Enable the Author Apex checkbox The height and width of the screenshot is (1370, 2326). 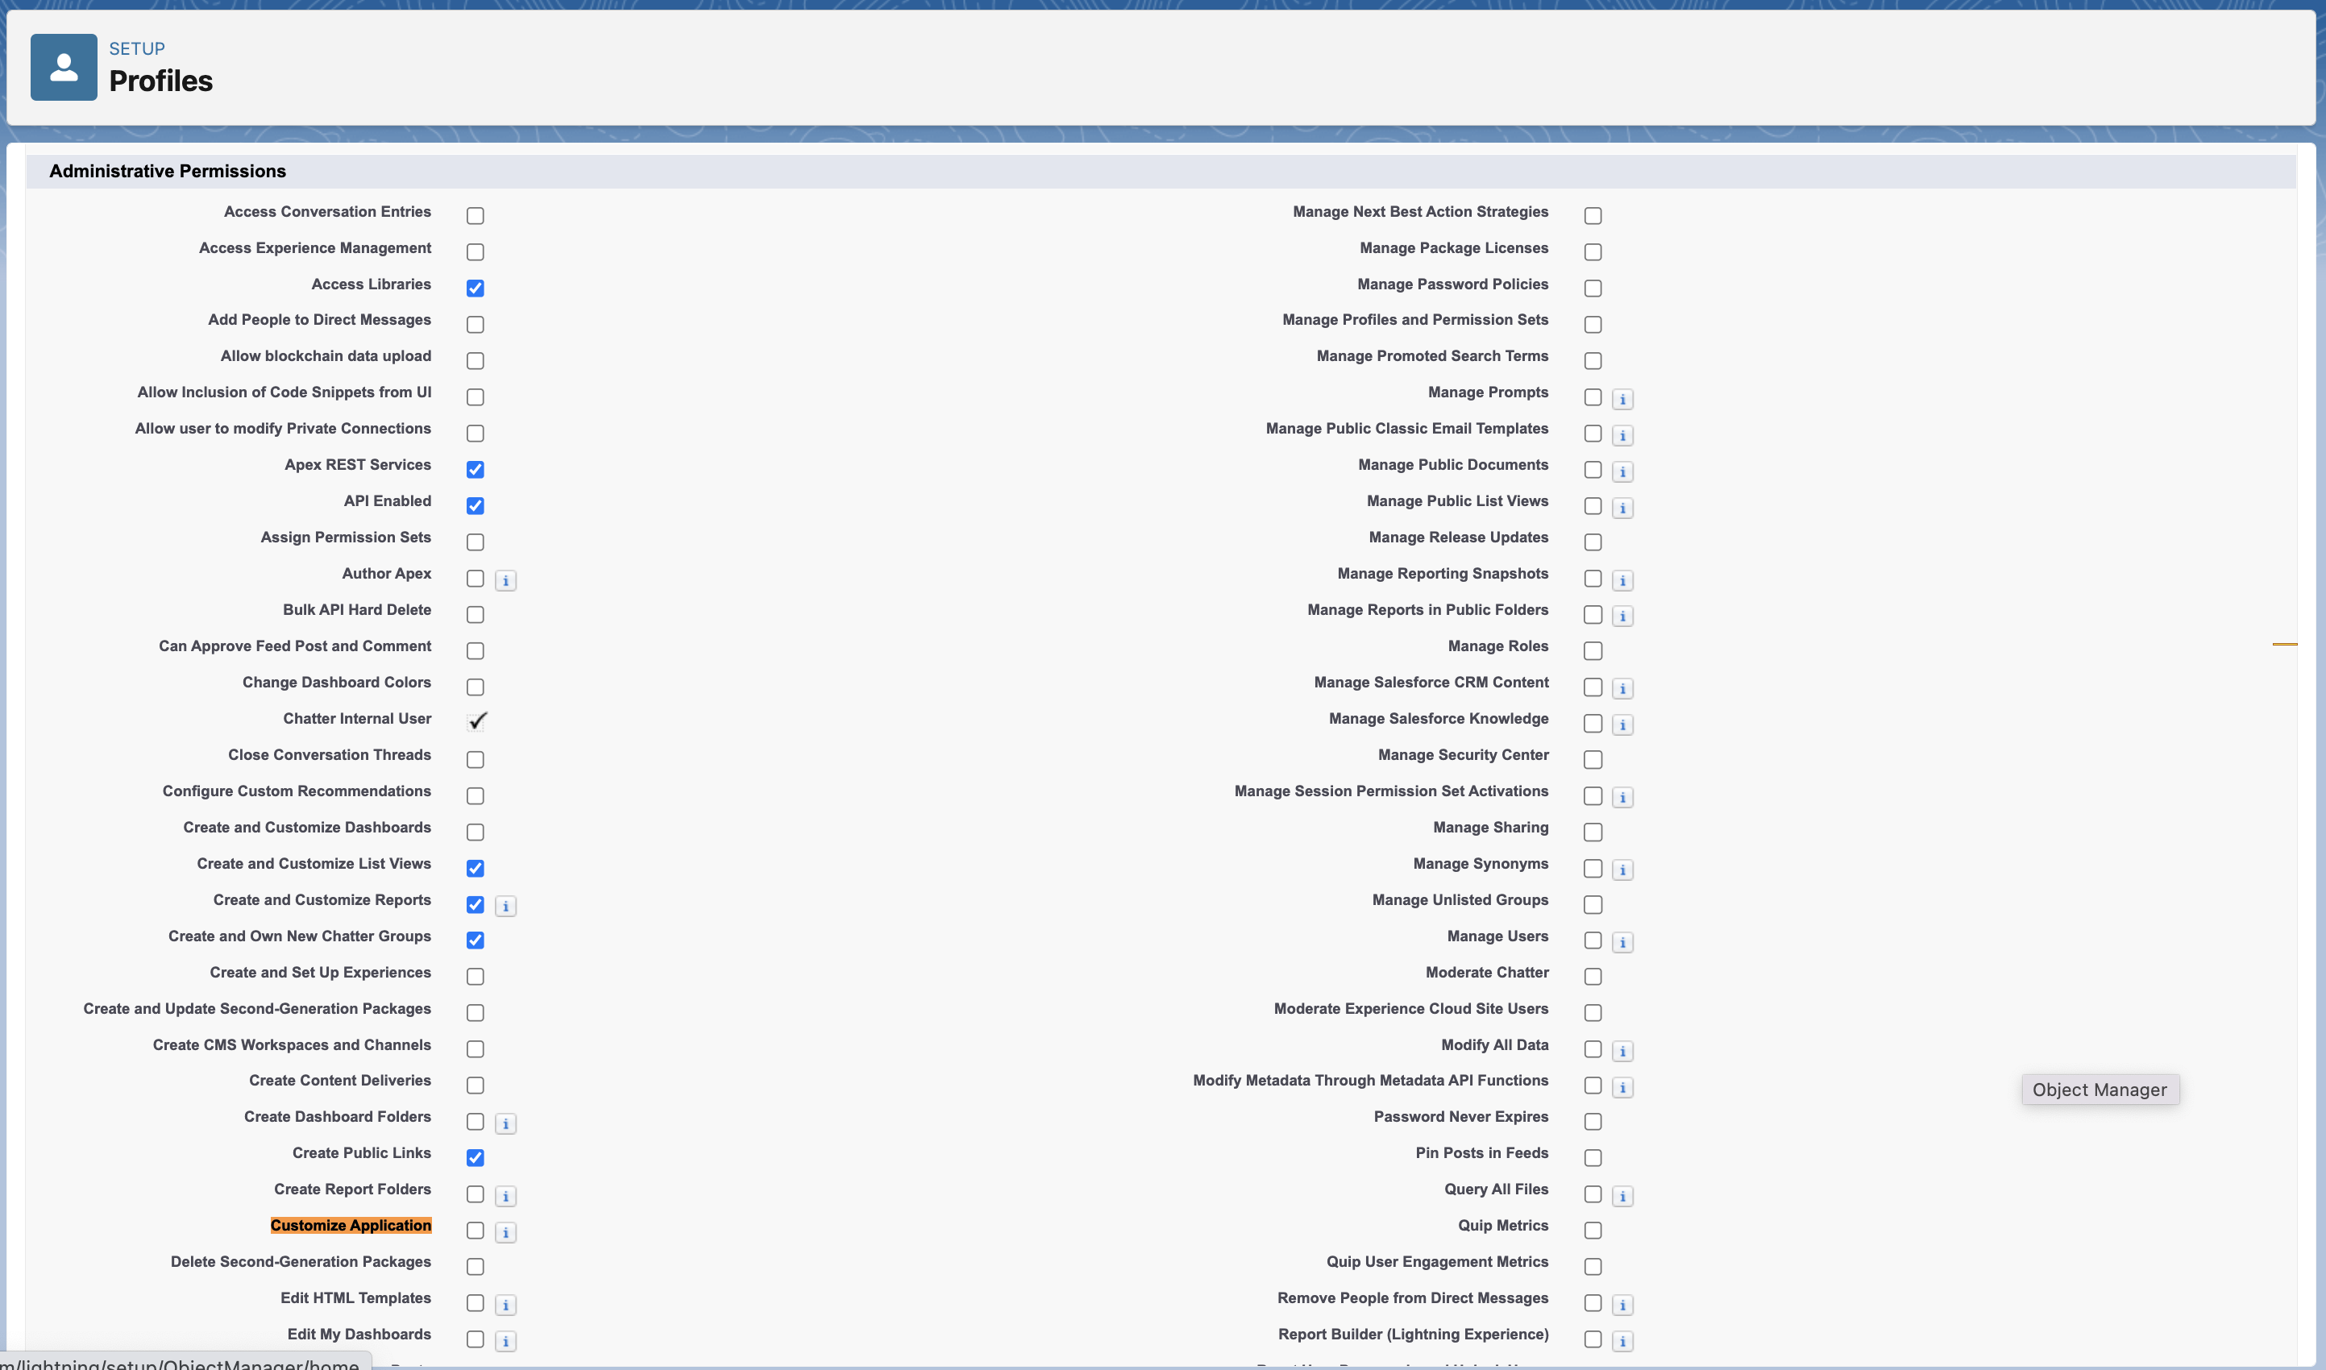(x=476, y=579)
